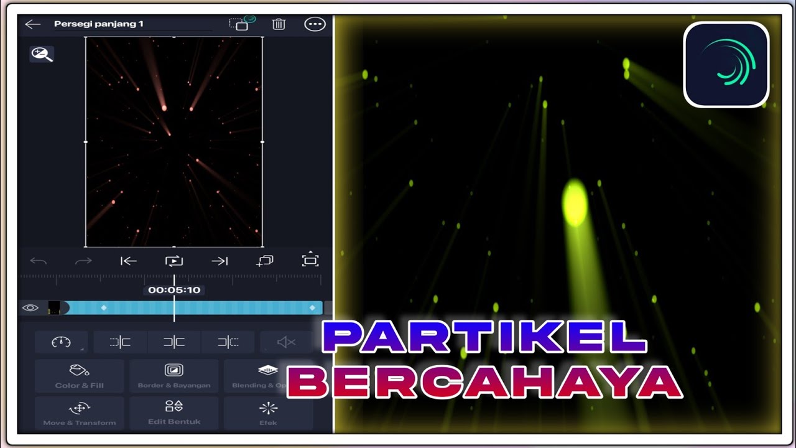Delete the layer with the trash icon
Image resolution: width=796 pixels, height=448 pixels.
[x=279, y=24]
